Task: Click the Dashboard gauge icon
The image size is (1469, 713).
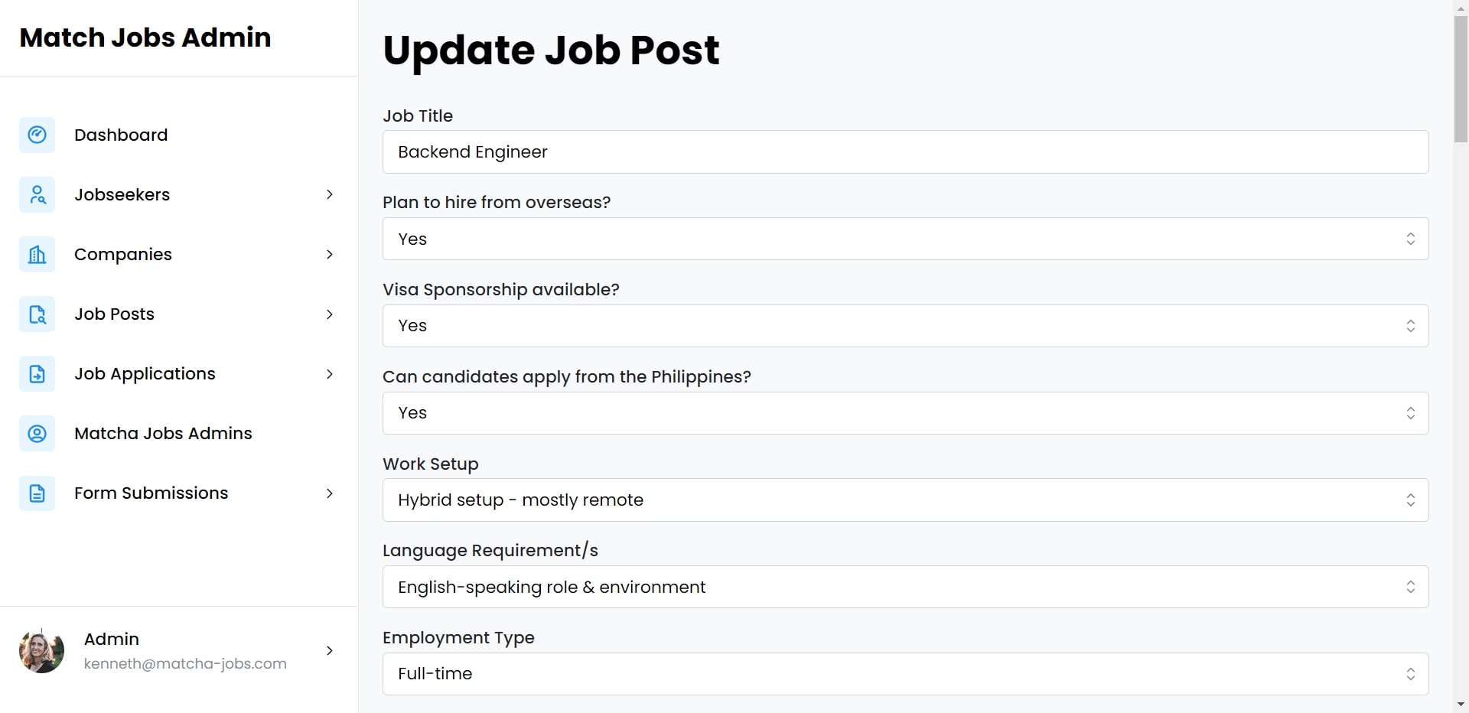Action: 37,135
